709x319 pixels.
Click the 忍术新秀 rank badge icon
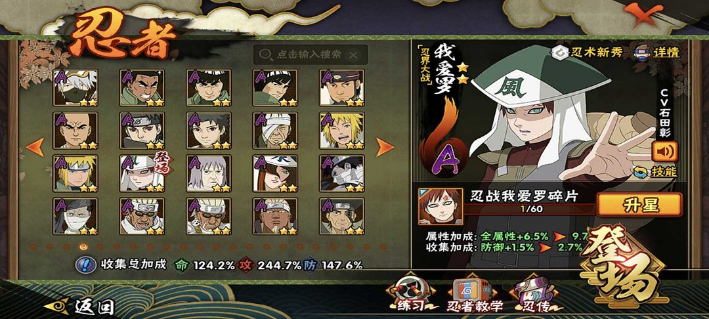pos(560,52)
